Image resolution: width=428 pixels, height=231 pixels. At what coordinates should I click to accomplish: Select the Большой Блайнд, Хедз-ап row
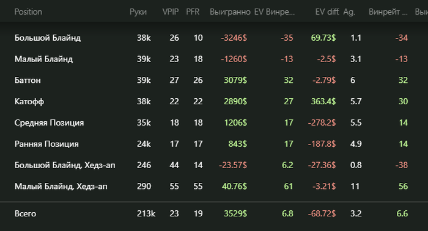pyautogui.click(x=214, y=165)
